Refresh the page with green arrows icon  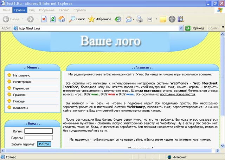tap(53, 19)
